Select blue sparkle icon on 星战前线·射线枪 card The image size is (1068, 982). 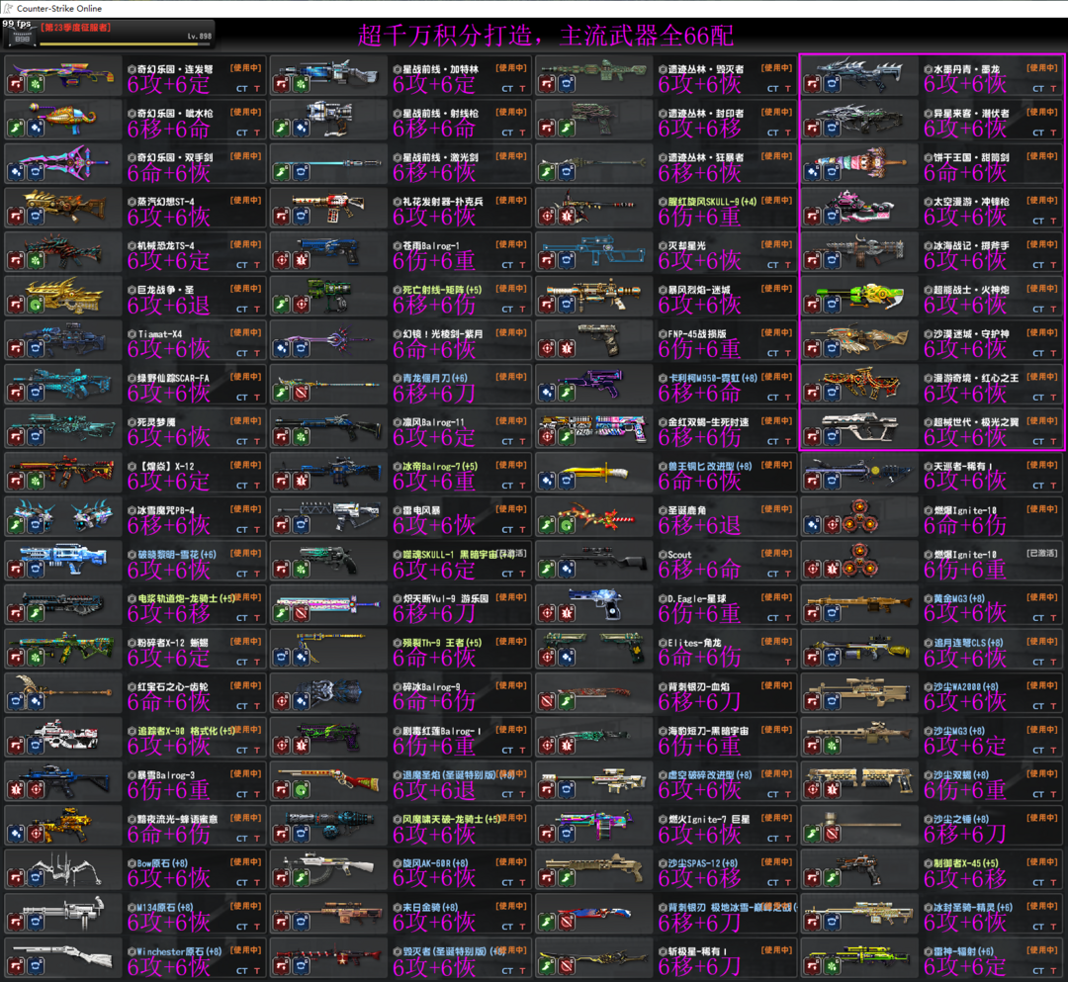tap(302, 129)
